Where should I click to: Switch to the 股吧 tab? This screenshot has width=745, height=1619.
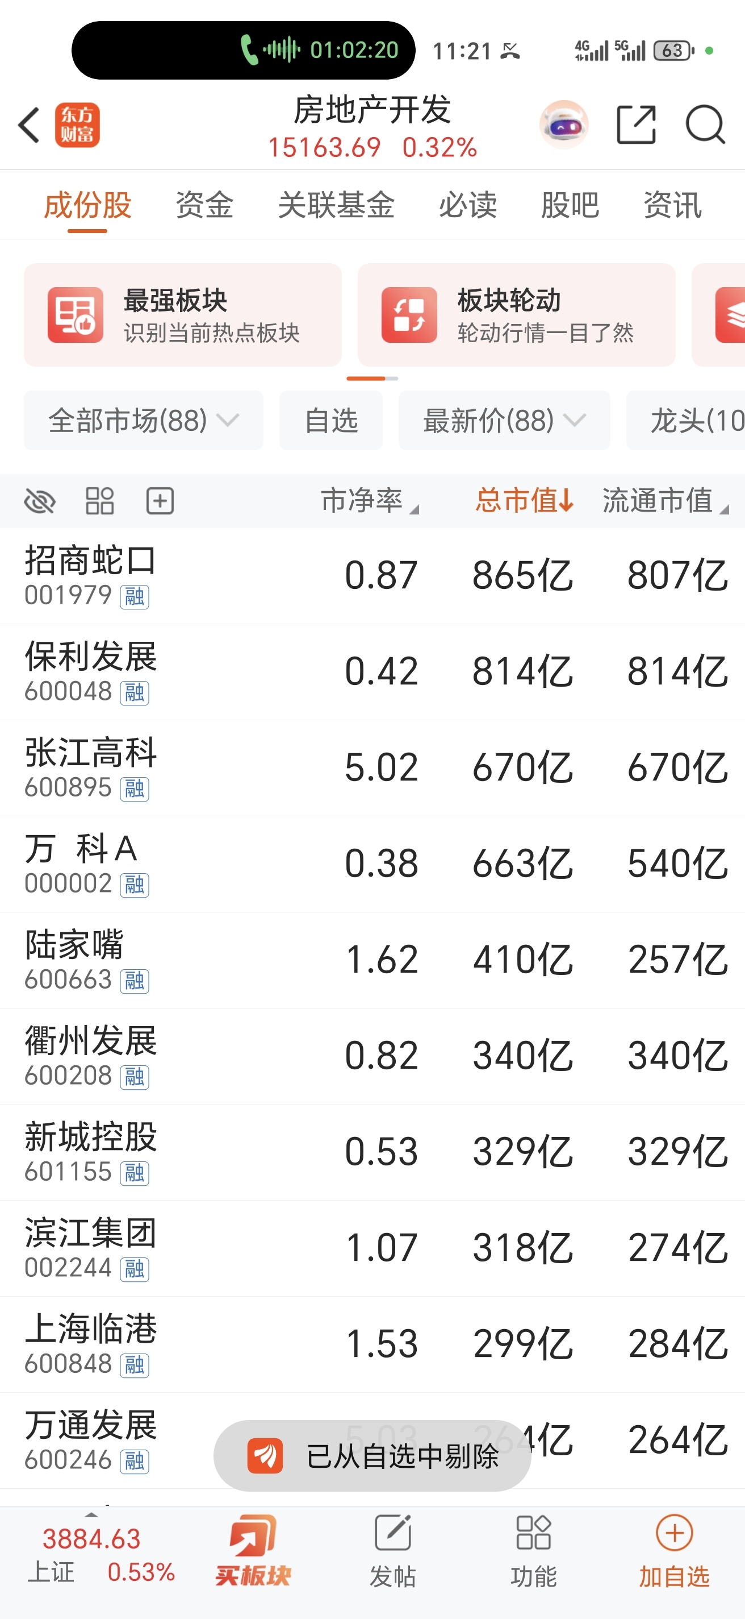click(x=570, y=206)
